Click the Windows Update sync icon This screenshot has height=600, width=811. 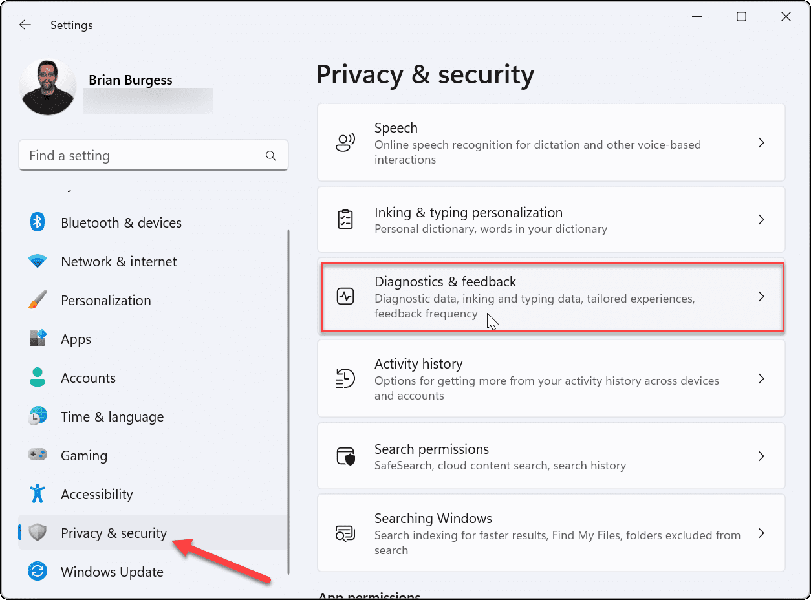coord(38,572)
